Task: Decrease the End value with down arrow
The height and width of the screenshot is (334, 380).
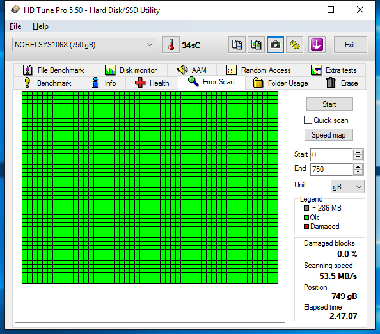Action: pos(358,172)
